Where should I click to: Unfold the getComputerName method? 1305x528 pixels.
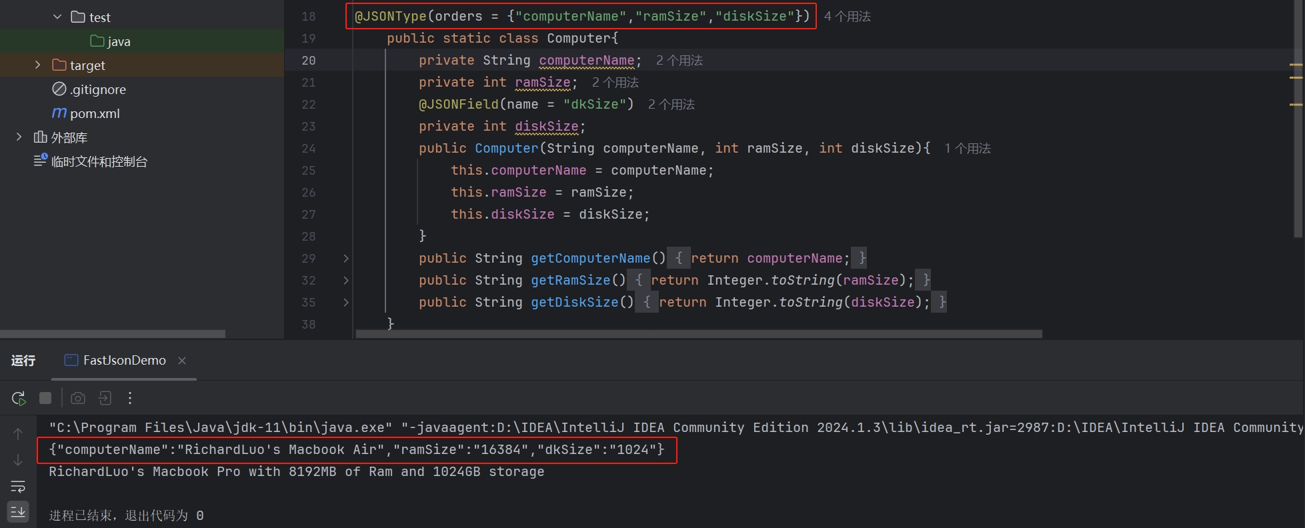click(x=345, y=259)
